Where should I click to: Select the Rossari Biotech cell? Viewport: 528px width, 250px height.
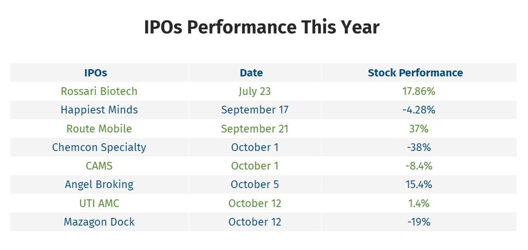click(99, 91)
